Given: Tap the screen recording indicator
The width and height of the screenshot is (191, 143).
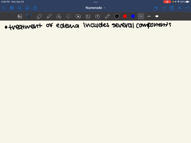Looking at the screenshot, I should tap(167, 2).
